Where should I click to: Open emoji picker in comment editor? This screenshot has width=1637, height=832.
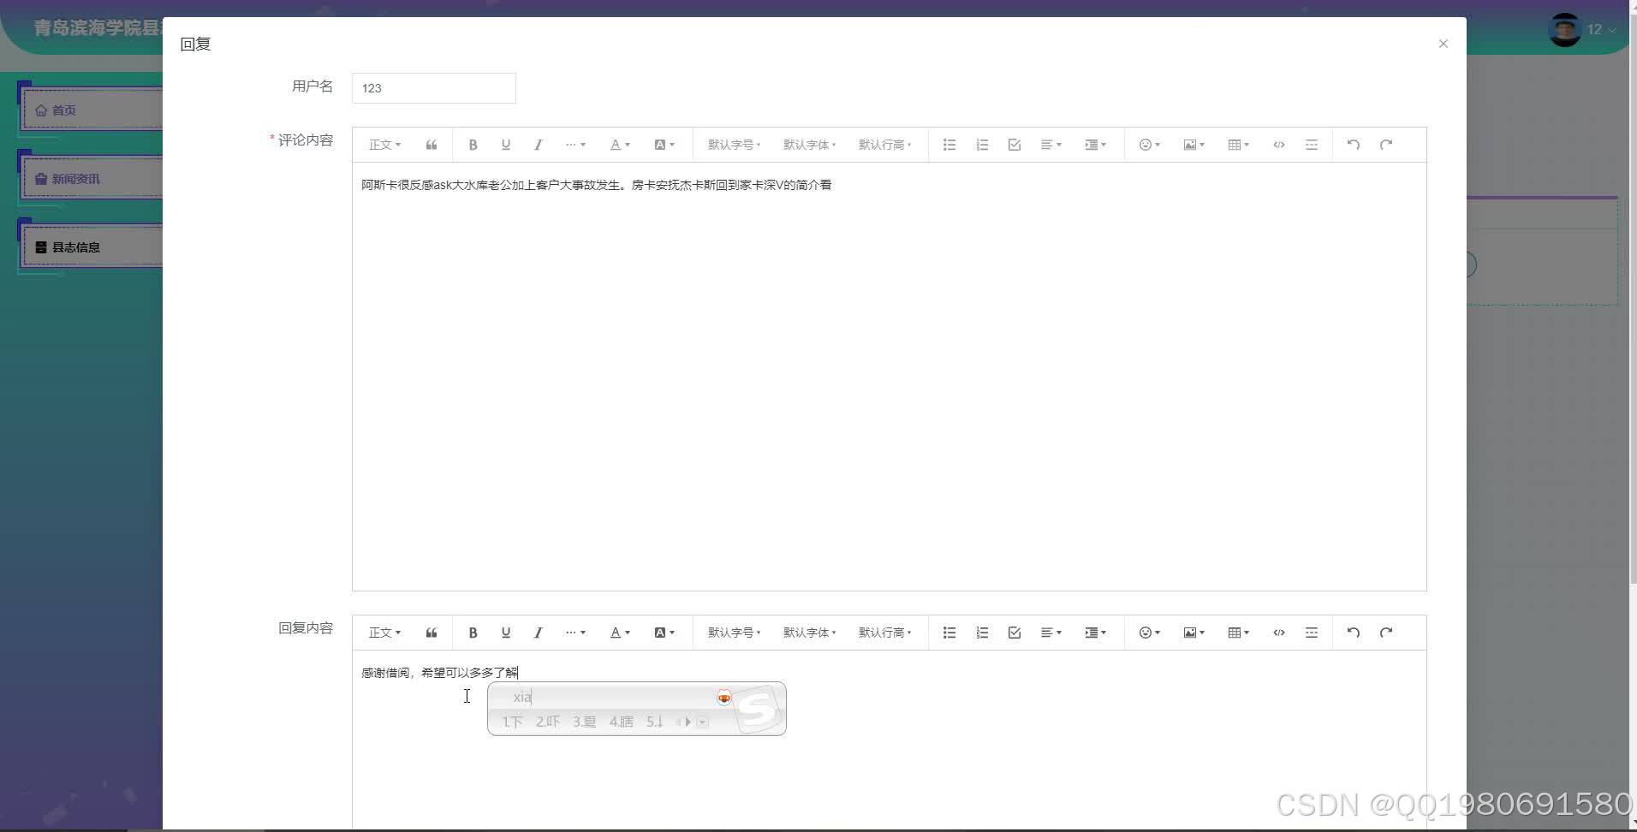click(x=1150, y=145)
